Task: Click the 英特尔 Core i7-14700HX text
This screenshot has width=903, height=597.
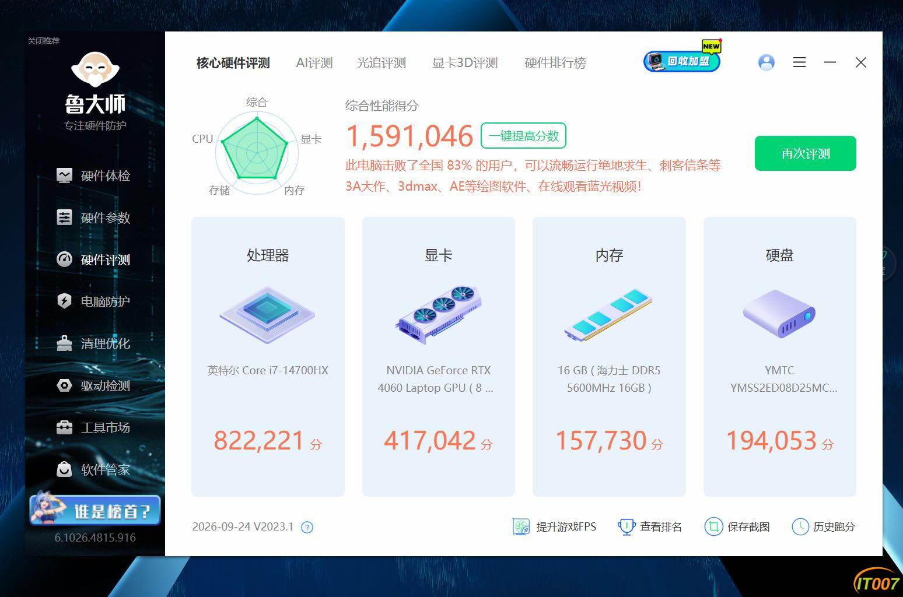Action: coord(268,370)
